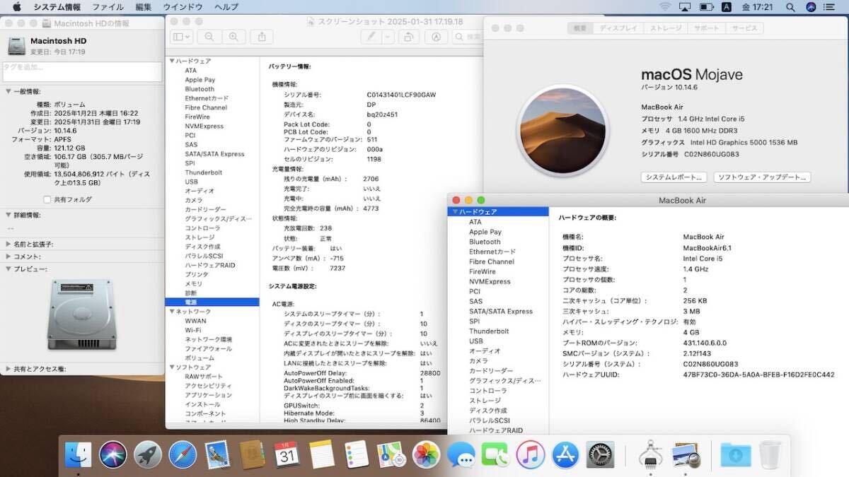Screen dimensions: 849x477
Task: Select the 概要 tab
Action: (580, 28)
